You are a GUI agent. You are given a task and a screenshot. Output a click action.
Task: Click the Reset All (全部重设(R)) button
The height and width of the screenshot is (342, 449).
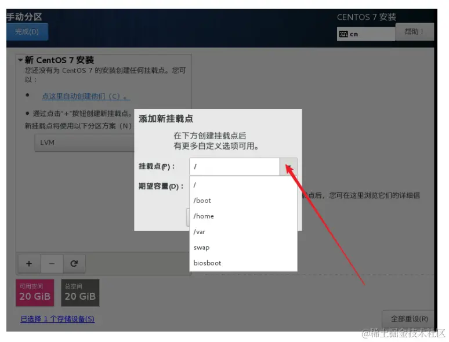(409, 319)
